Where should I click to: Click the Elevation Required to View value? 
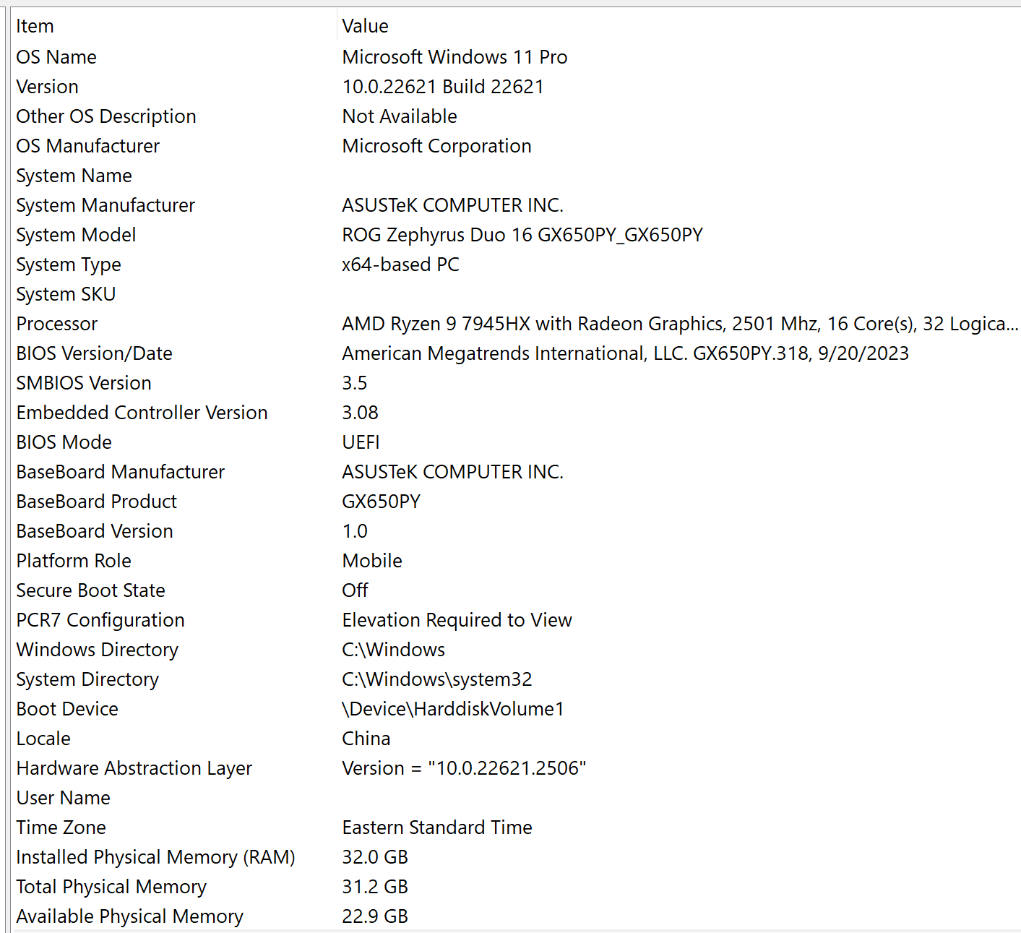tap(457, 620)
